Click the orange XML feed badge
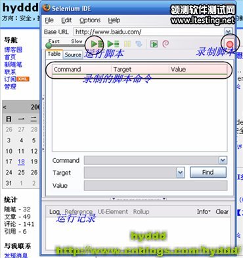 click(23, 79)
